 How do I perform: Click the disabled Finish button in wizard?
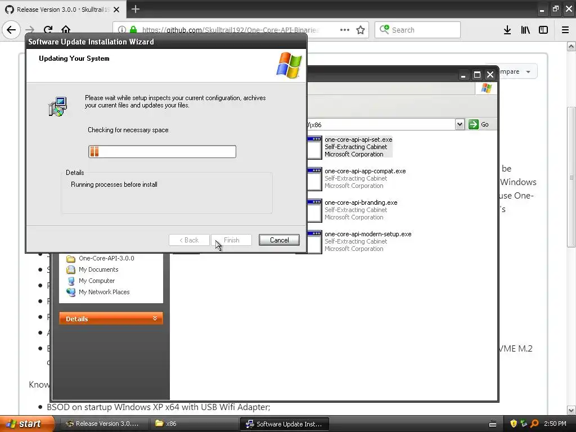point(231,240)
